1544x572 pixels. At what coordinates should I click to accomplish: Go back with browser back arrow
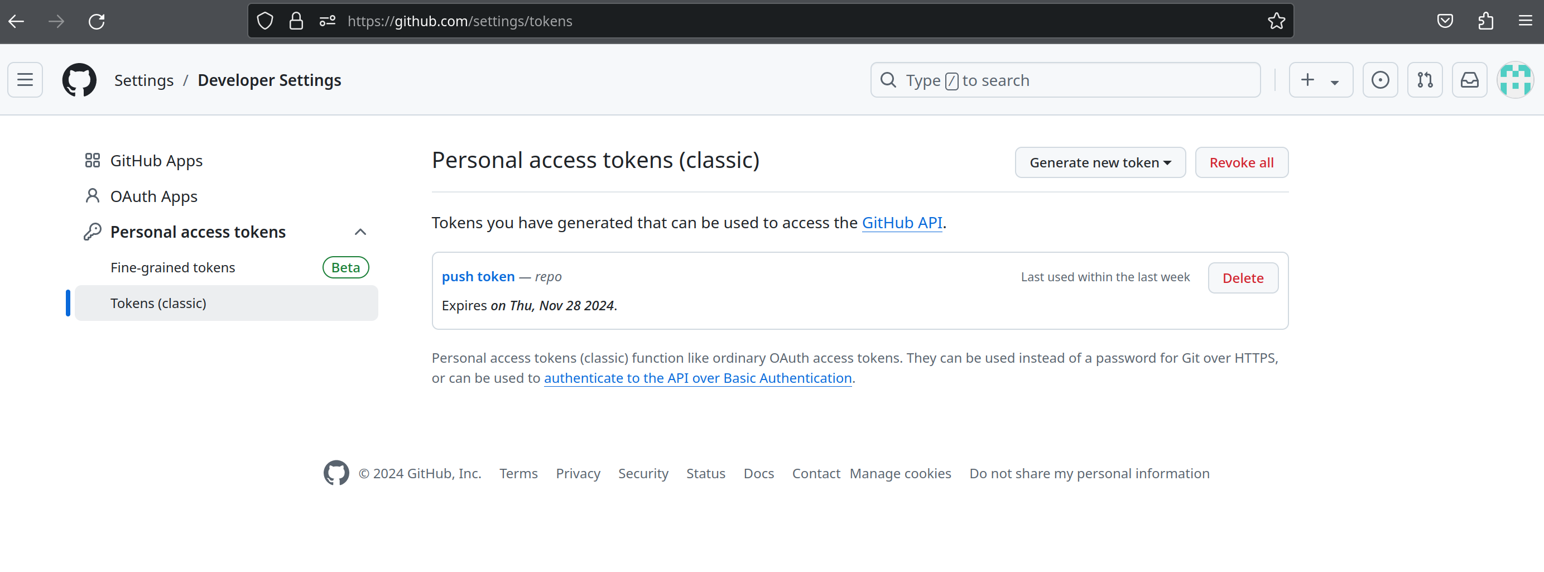pyautogui.click(x=16, y=22)
